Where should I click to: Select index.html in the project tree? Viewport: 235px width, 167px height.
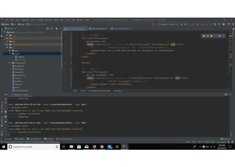pyautogui.click(x=19, y=72)
